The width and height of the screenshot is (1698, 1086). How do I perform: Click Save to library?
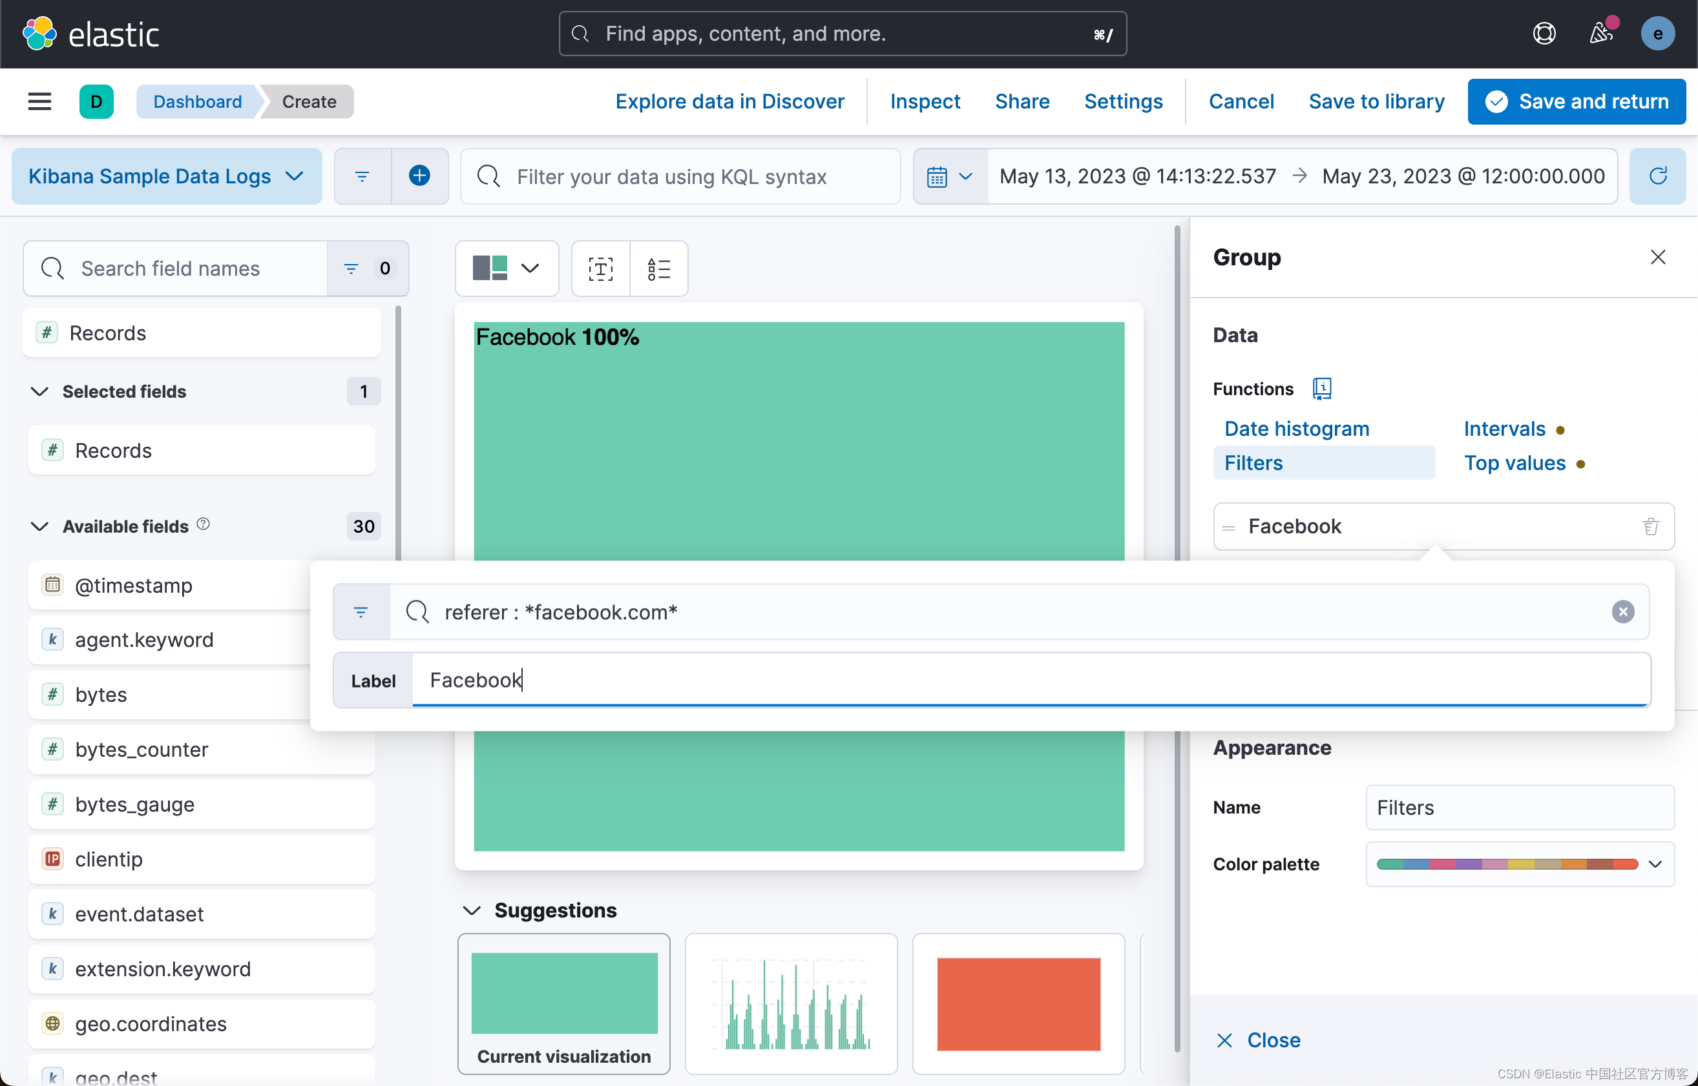click(1376, 101)
